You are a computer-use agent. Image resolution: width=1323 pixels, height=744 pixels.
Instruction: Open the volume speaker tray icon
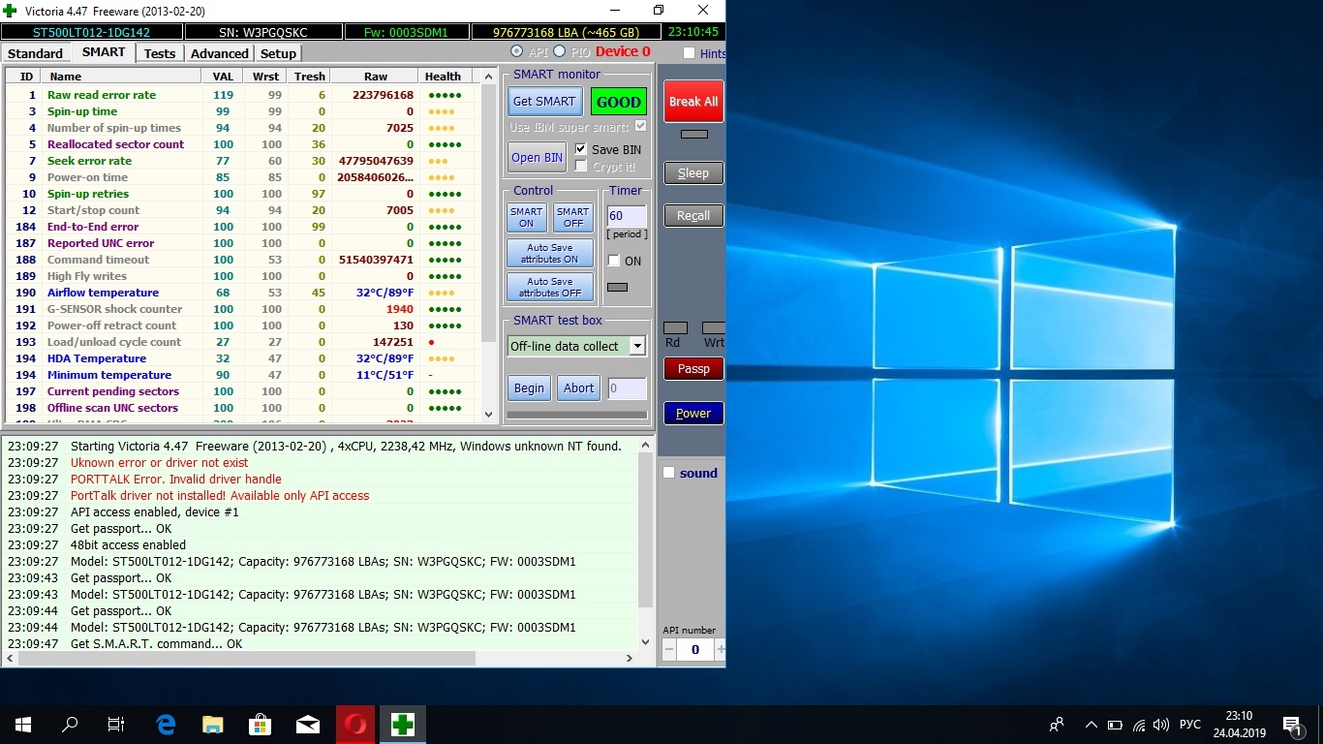(x=1160, y=725)
